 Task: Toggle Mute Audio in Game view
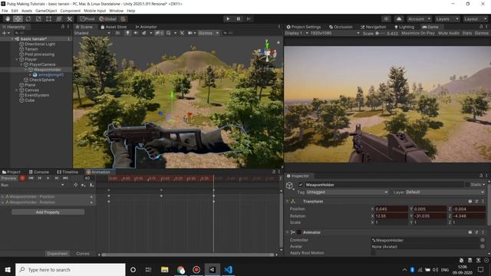tap(448, 33)
